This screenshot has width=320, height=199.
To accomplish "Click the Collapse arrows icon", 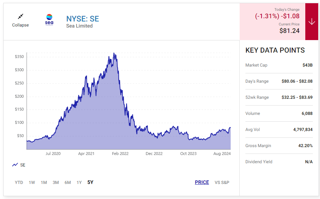I will pos(20,16).
